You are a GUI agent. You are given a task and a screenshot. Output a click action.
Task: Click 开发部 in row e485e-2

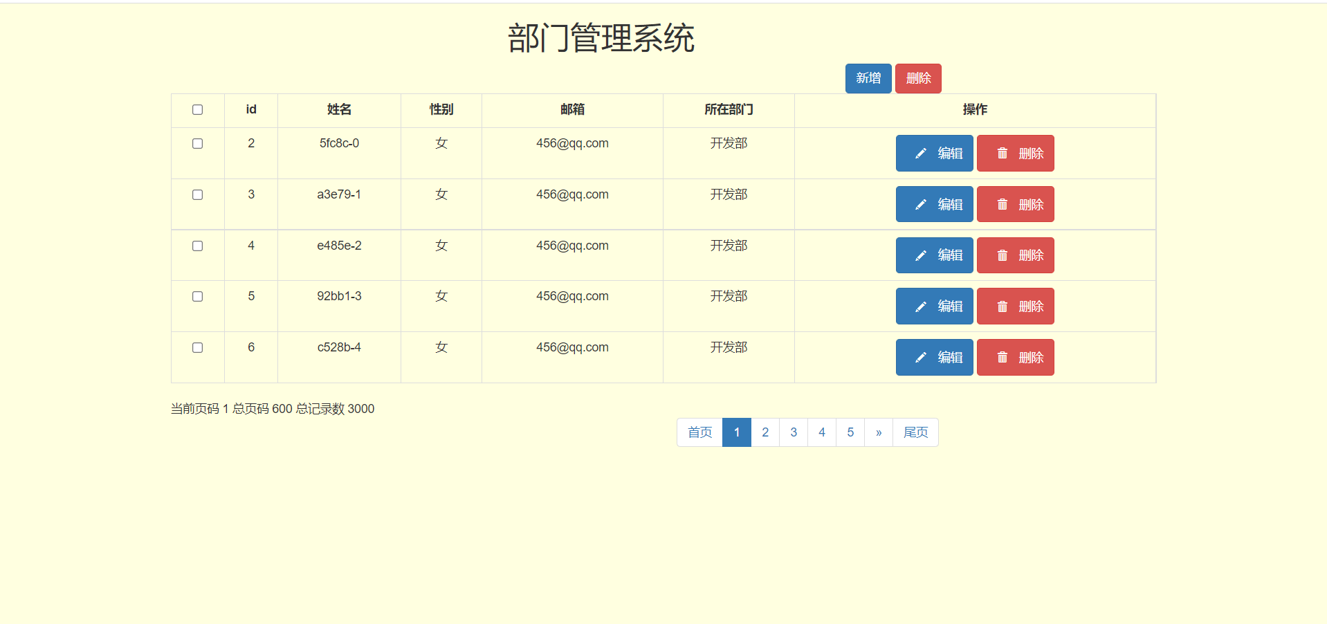pyautogui.click(x=729, y=246)
